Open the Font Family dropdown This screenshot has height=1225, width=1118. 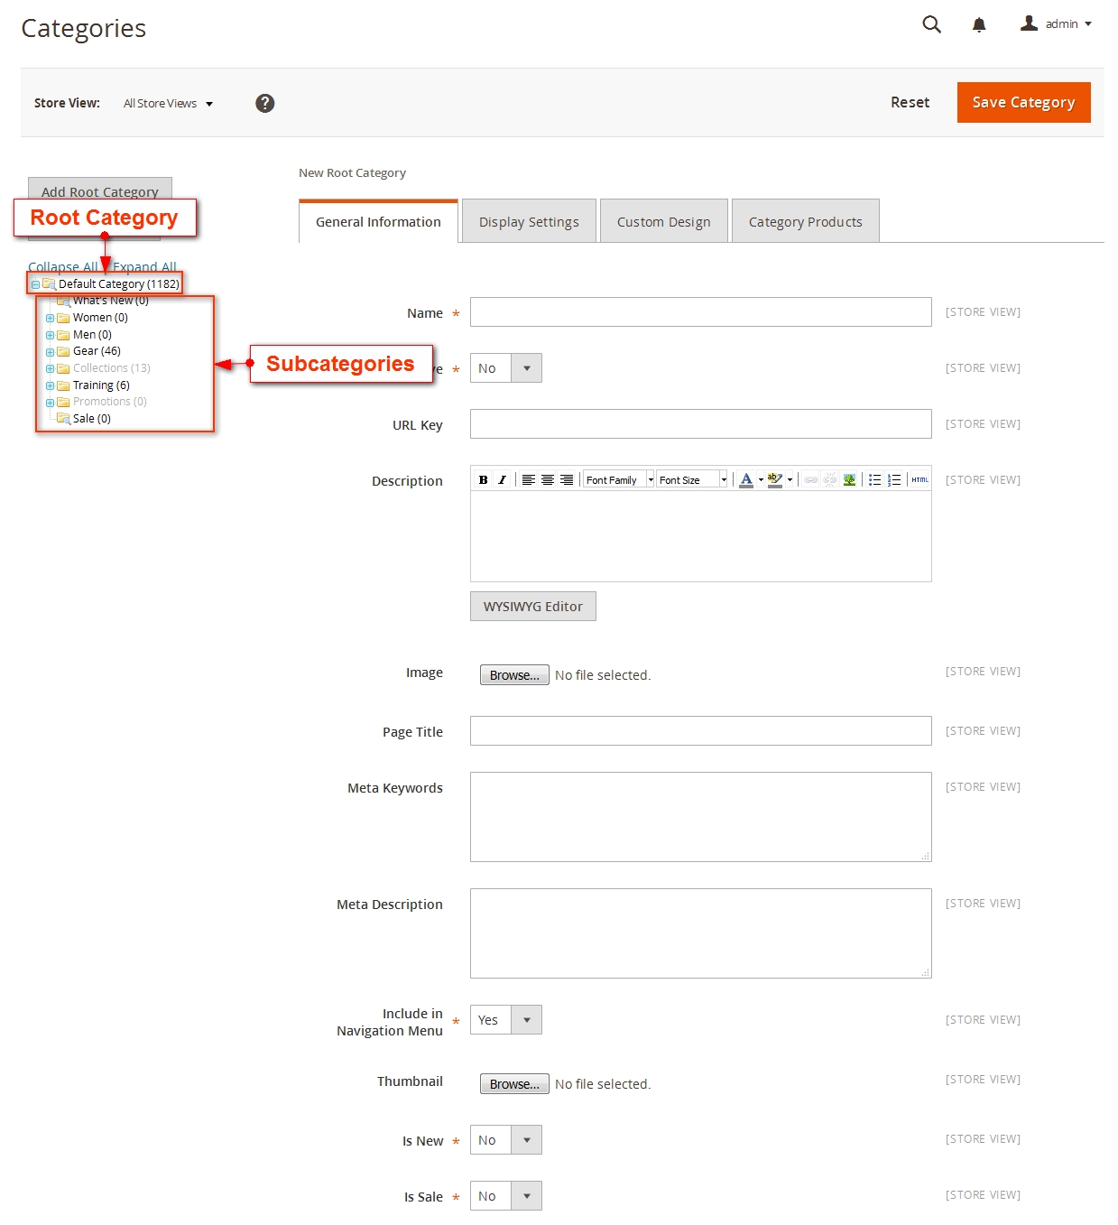[618, 480]
